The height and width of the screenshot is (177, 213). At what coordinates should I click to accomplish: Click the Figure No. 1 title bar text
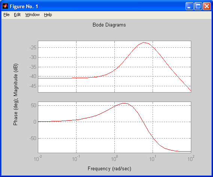[24, 6]
